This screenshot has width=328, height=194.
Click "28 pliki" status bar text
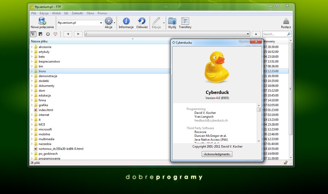point(35,163)
